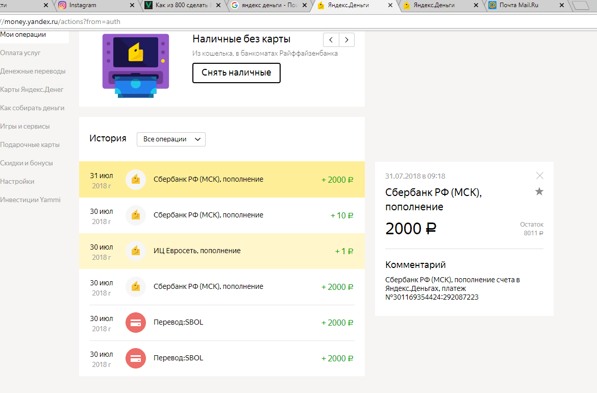Open Инвестиции Yammi in sidebar

(30, 200)
